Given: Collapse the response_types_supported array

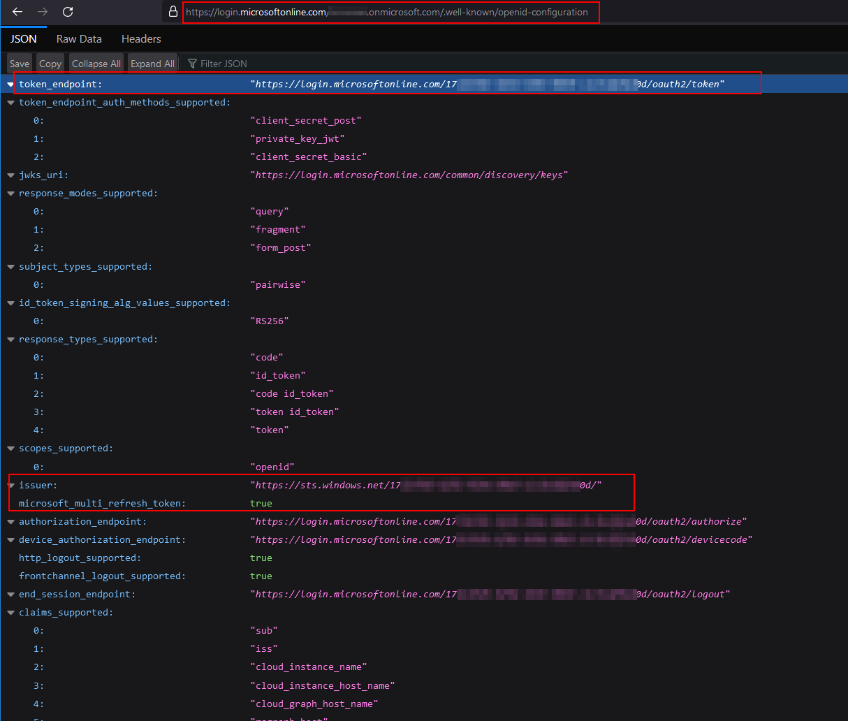Looking at the screenshot, I should pyautogui.click(x=10, y=340).
